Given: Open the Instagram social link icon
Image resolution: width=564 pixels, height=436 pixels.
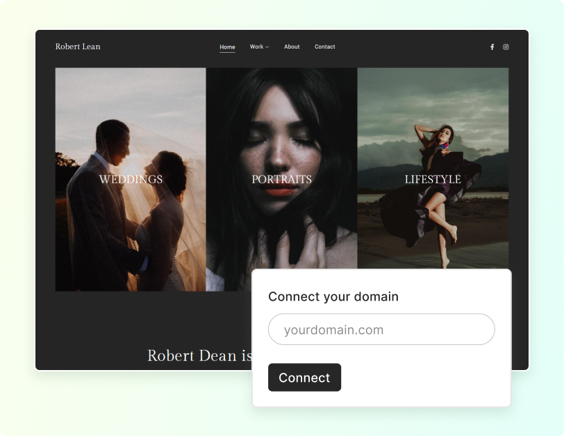Looking at the screenshot, I should 506,47.
